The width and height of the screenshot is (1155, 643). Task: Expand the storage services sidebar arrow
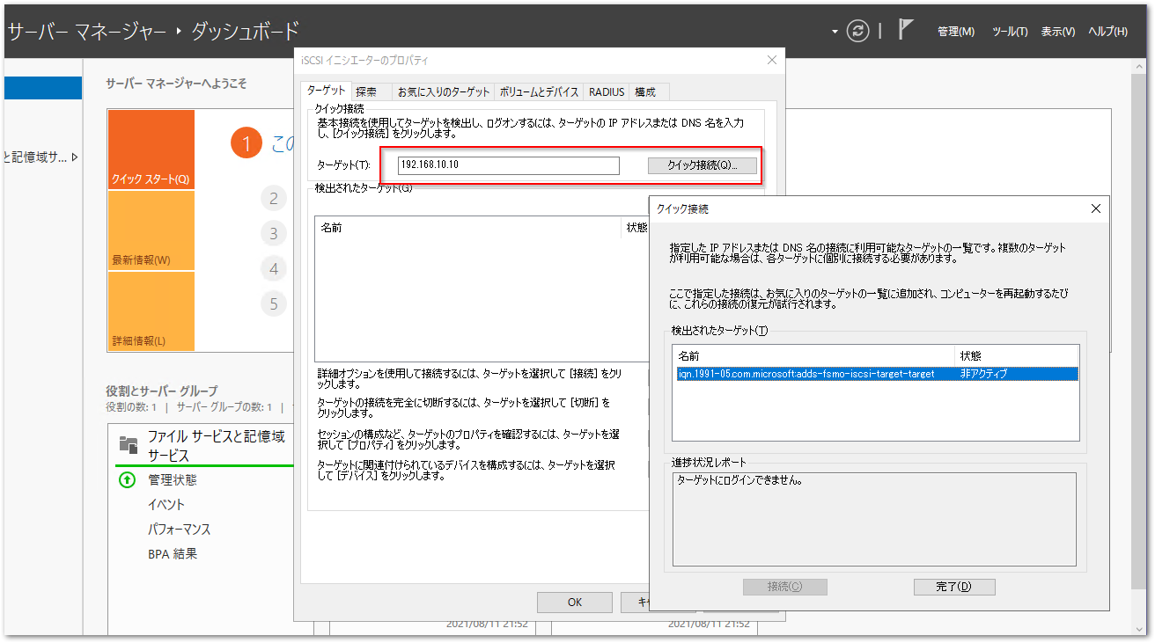pos(76,157)
